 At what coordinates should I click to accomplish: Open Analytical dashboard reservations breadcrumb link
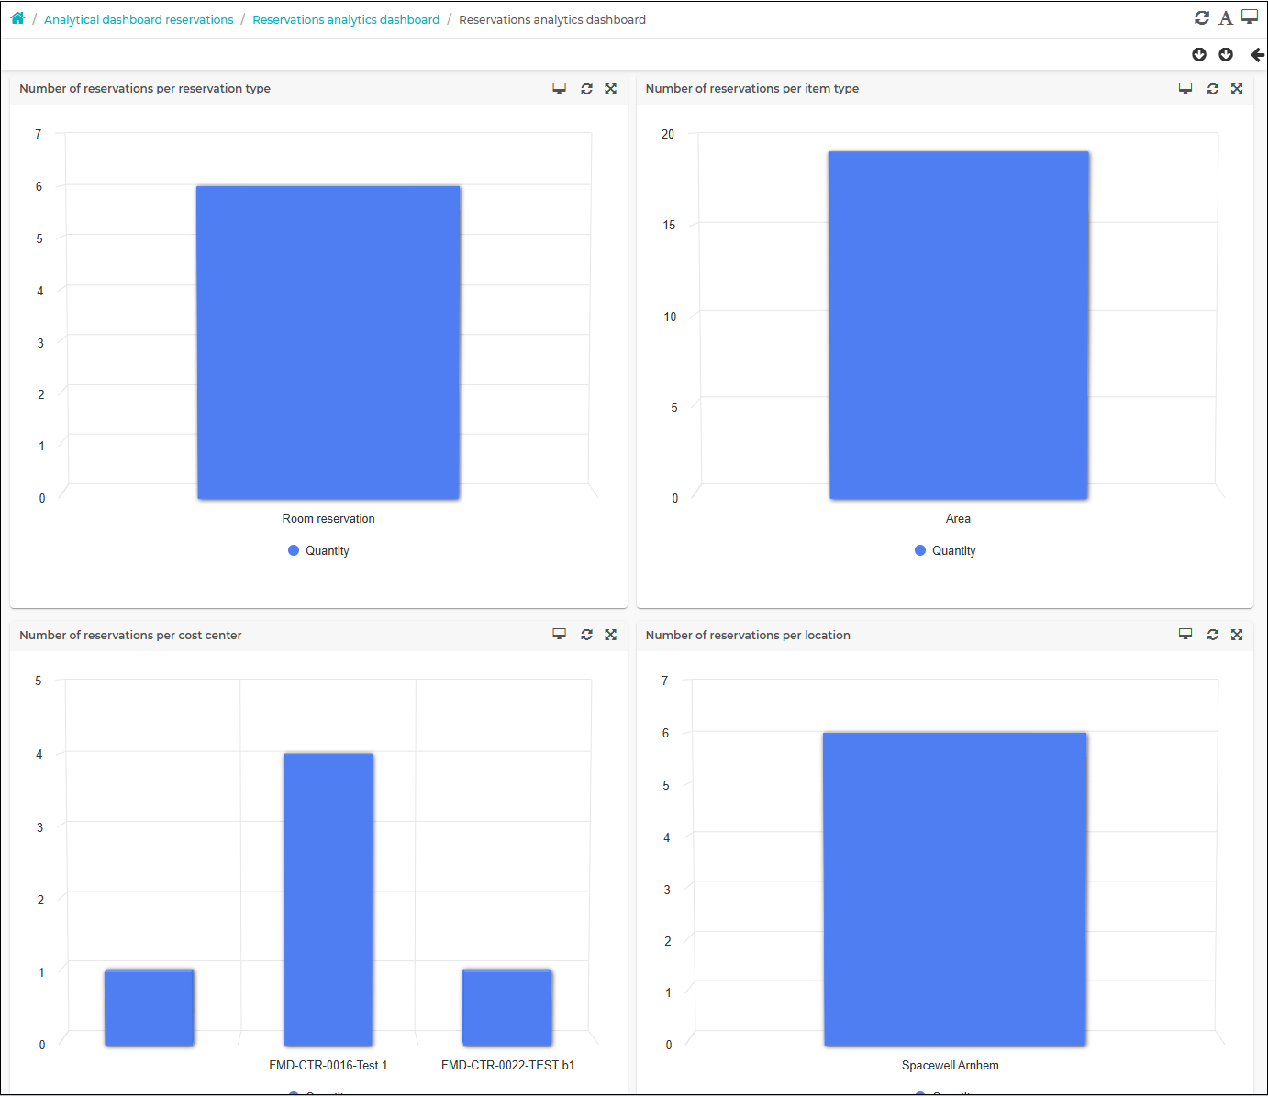(x=139, y=19)
